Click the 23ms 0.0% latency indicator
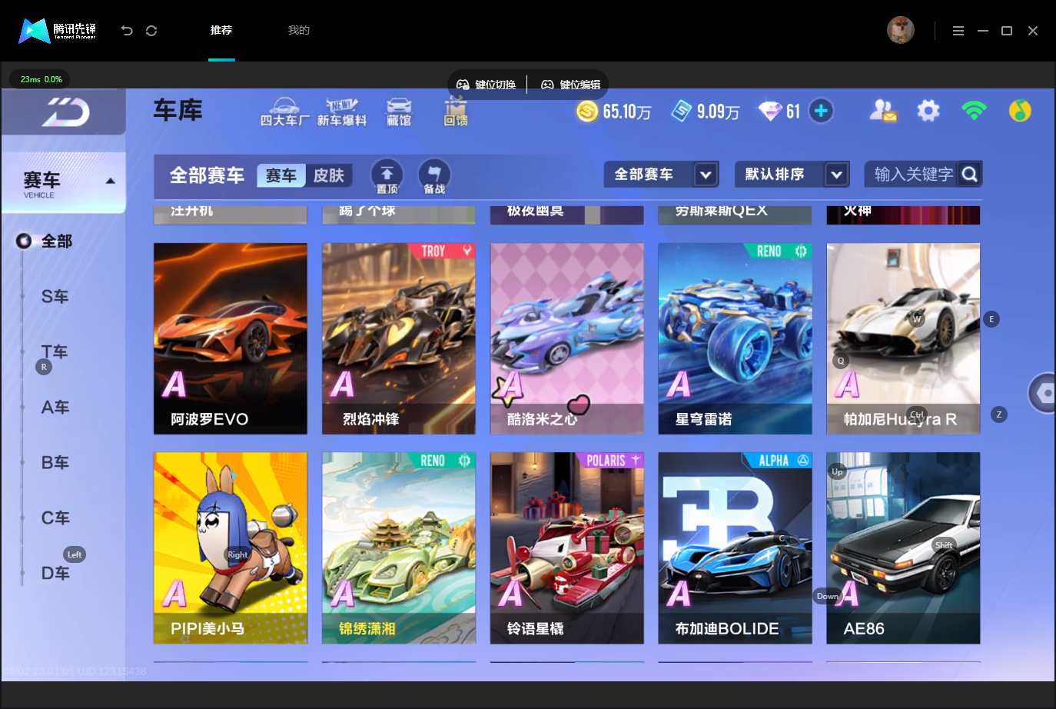This screenshot has width=1056, height=709. pos(41,79)
